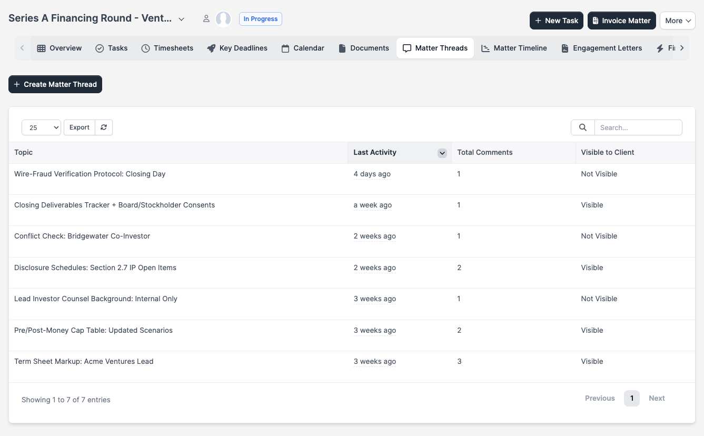Click page number 1 in pagination

click(632, 398)
